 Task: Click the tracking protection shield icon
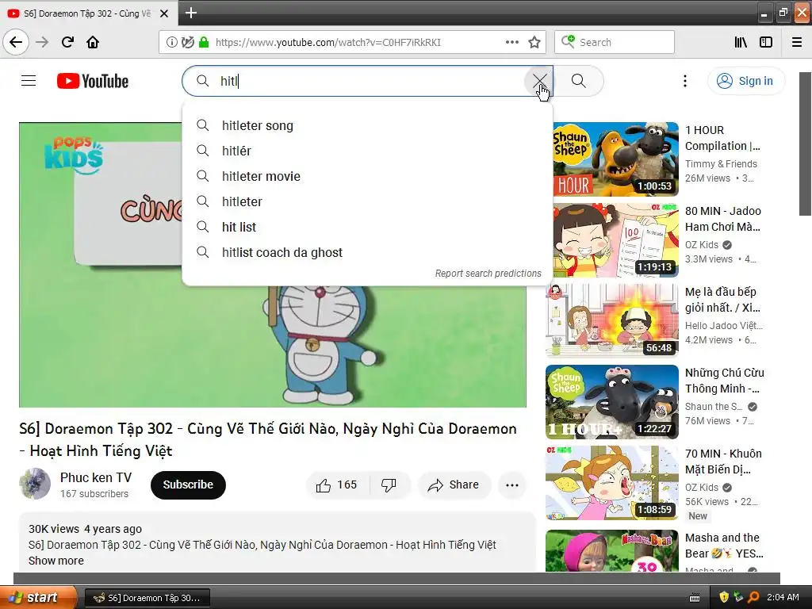click(x=187, y=42)
